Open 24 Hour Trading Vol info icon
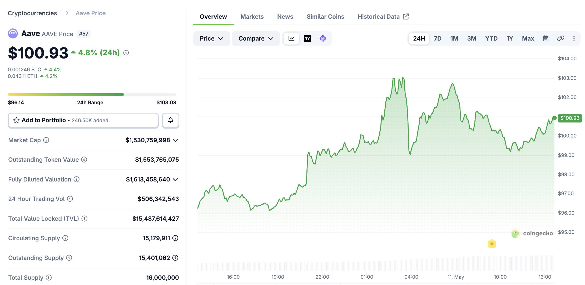 pyautogui.click(x=70, y=199)
